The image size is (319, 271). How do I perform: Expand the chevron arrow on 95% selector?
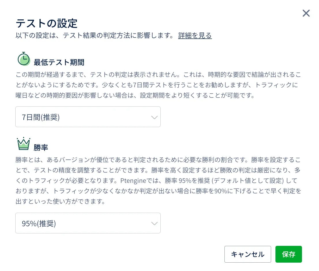pos(155,223)
